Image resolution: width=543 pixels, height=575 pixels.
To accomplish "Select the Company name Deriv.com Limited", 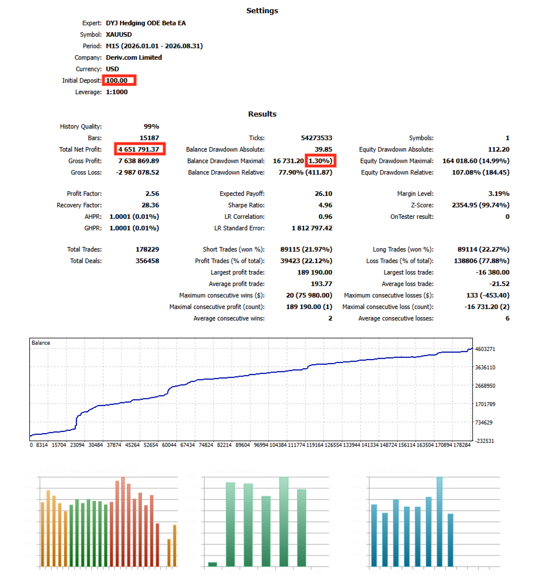I will tap(134, 57).
